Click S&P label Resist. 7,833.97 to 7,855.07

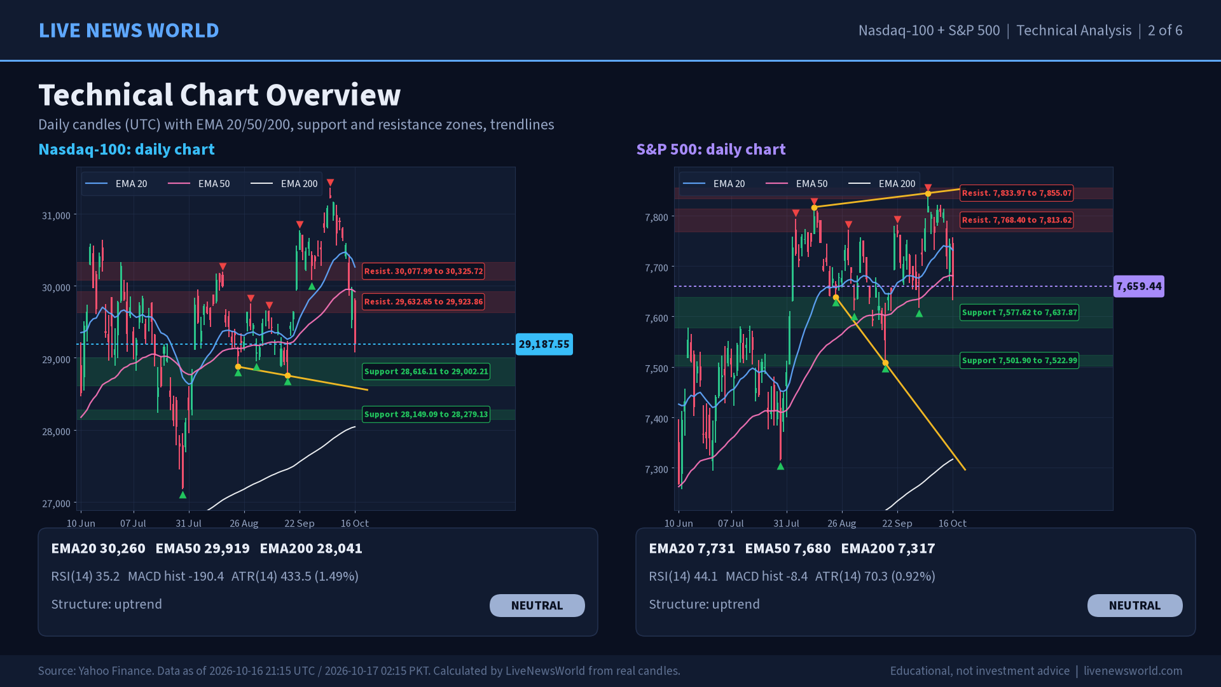1016,193
